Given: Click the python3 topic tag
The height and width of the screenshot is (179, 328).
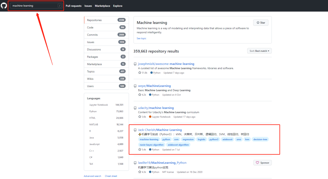Looking at the screenshot, I should (x=214, y=139).
